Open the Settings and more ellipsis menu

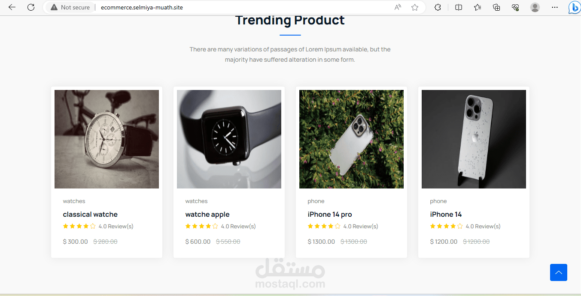(x=555, y=7)
